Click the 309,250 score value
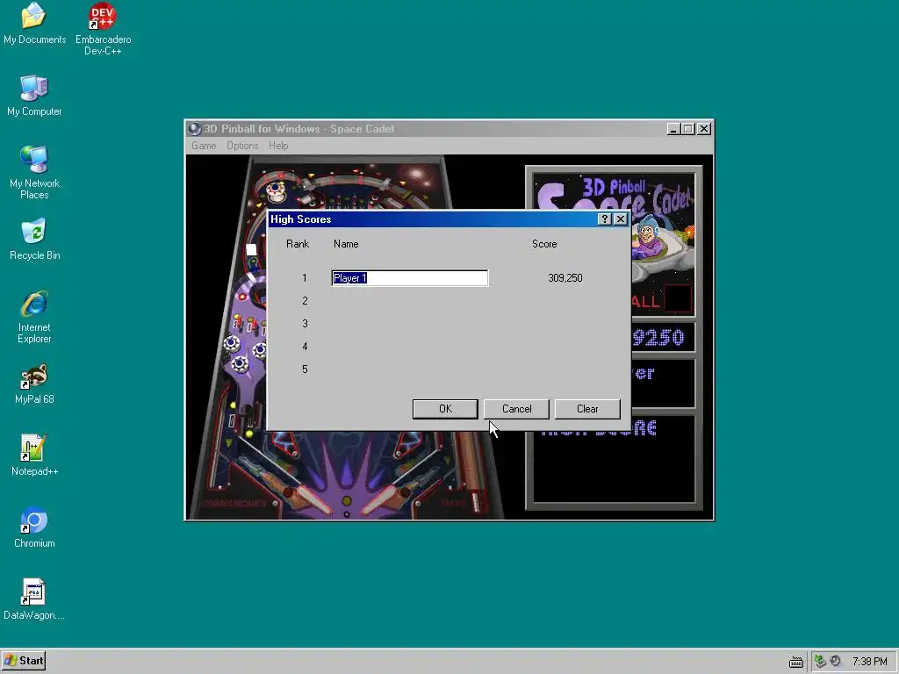Viewport: 899px width, 674px height. pos(565,278)
